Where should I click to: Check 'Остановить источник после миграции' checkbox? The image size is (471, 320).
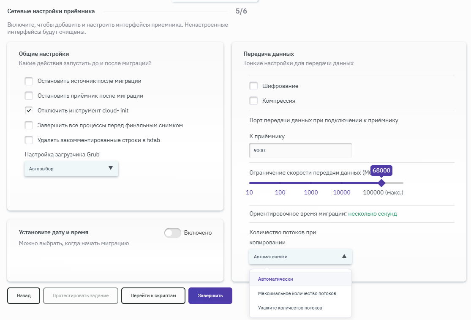coord(29,81)
